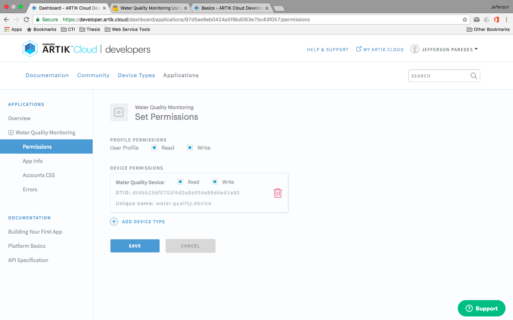Reload the page with refresh icon
513x320 pixels.
(x=26, y=20)
